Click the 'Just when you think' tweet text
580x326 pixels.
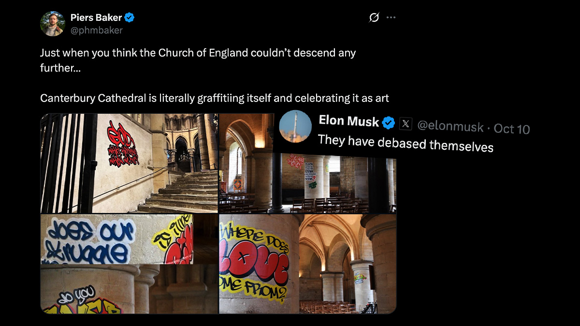pyautogui.click(x=198, y=53)
